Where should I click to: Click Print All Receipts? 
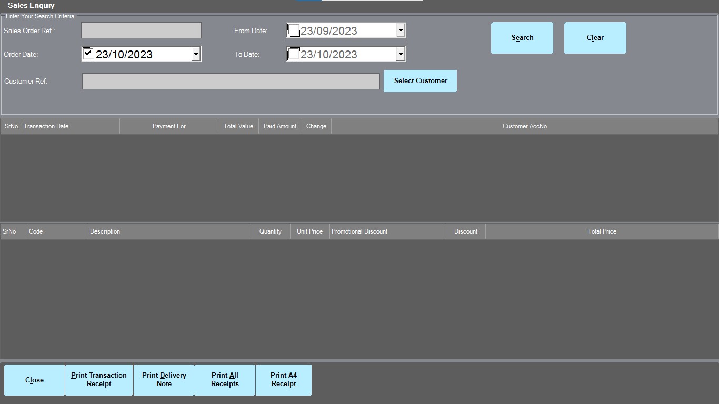[x=225, y=379]
